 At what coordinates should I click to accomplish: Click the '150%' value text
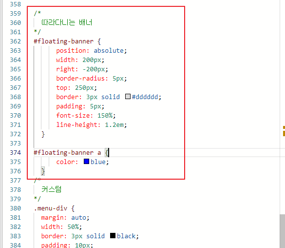[x=105, y=116]
